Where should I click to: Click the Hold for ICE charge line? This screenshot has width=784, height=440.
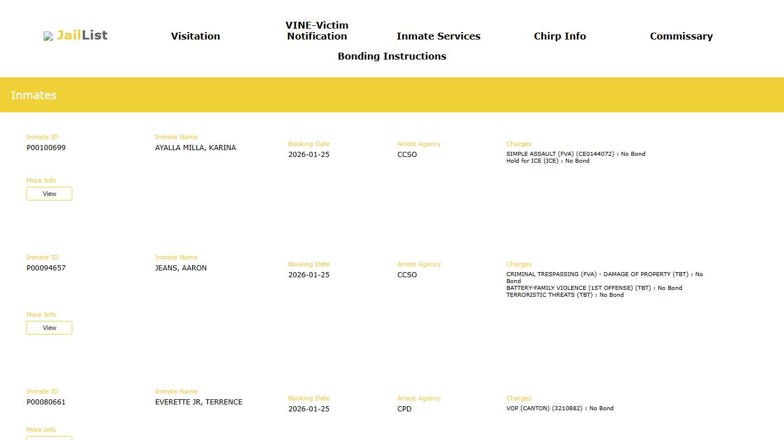pyautogui.click(x=548, y=161)
